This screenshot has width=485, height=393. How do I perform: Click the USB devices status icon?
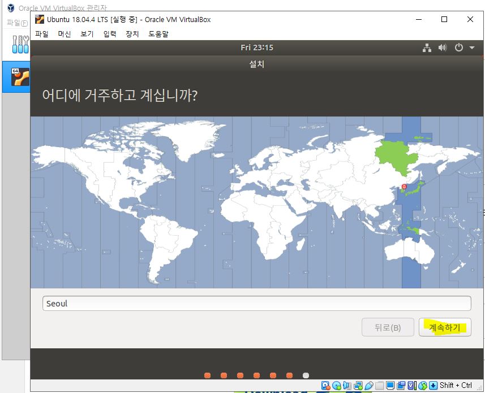(x=369, y=385)
